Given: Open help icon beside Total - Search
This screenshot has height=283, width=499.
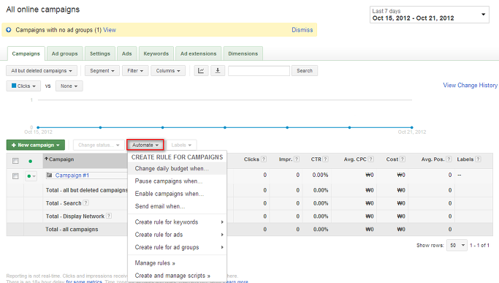Looking at the screenshot, I should coord(85,203).
